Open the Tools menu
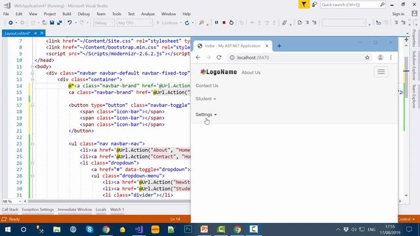Image resolution: width=420 pixels, height=236 pixels. 117,14
